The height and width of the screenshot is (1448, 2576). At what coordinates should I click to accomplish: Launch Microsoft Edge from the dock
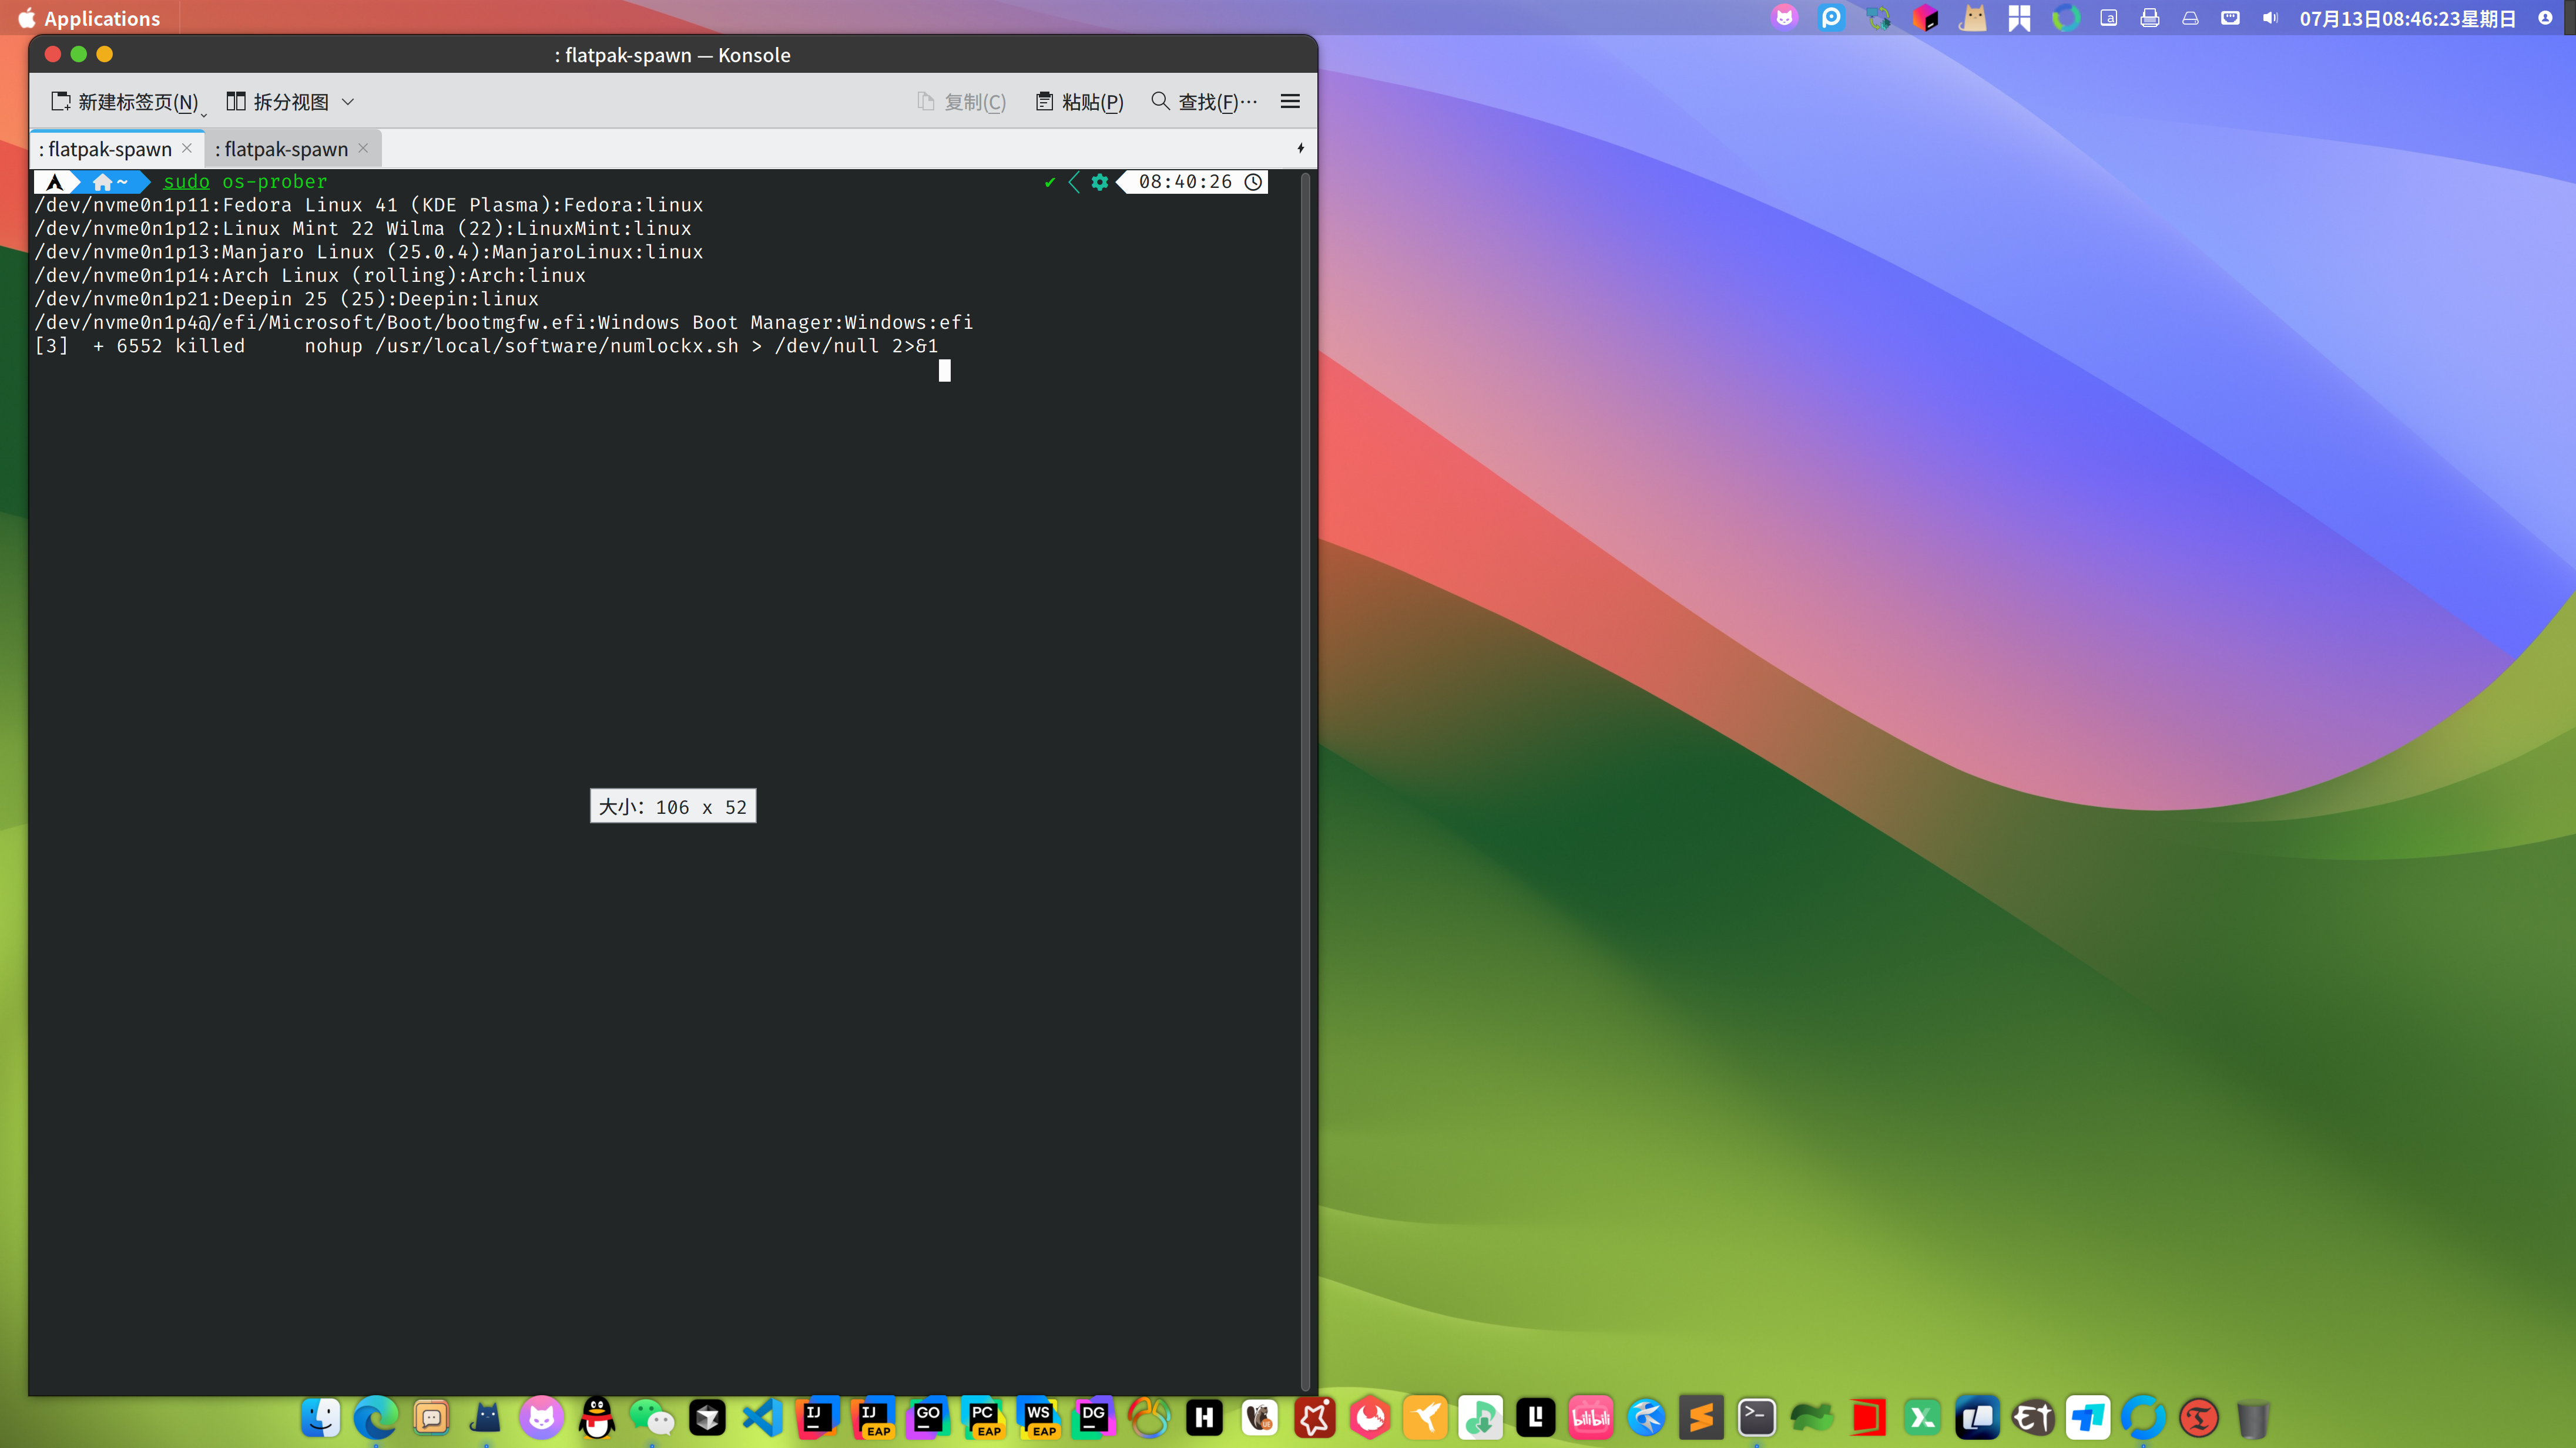click(x=376, y=1417)
